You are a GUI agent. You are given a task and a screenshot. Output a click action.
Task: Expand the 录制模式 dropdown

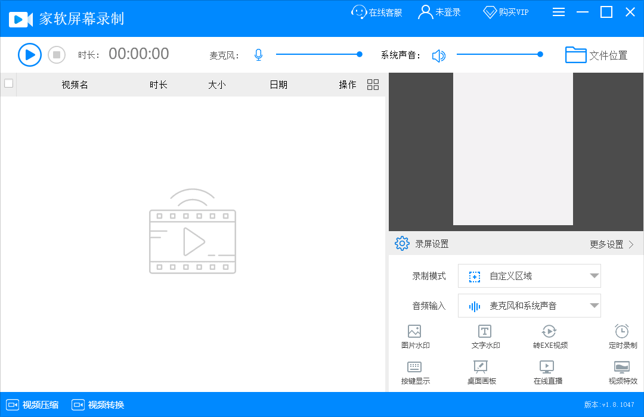click(x=530, y=276)
